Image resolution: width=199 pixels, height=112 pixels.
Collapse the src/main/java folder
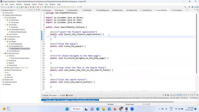coord(3,18)
